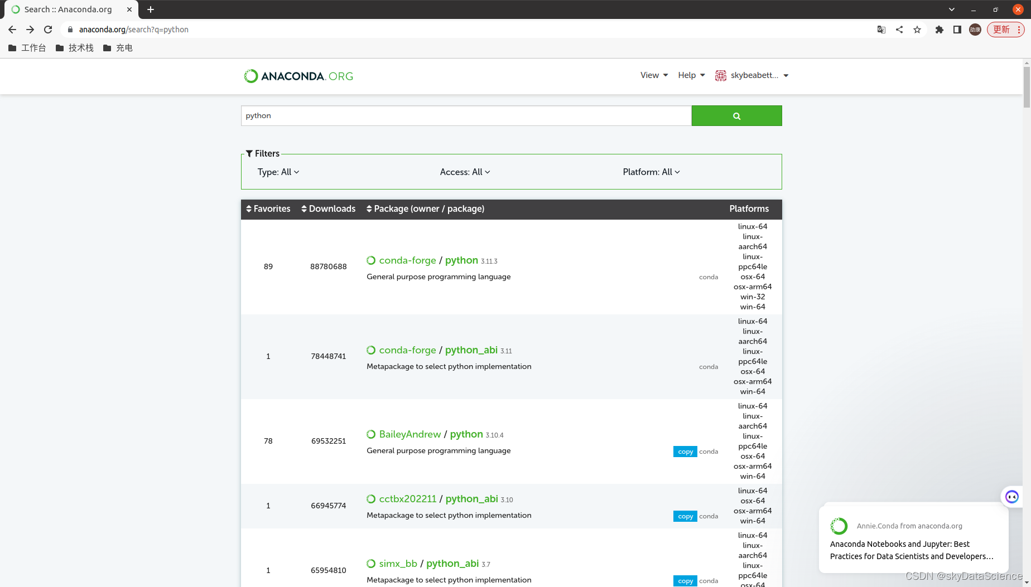Screen dimensions: 1031x587
Task: Open the Help dropdown menu
Action: click(691, 75)
